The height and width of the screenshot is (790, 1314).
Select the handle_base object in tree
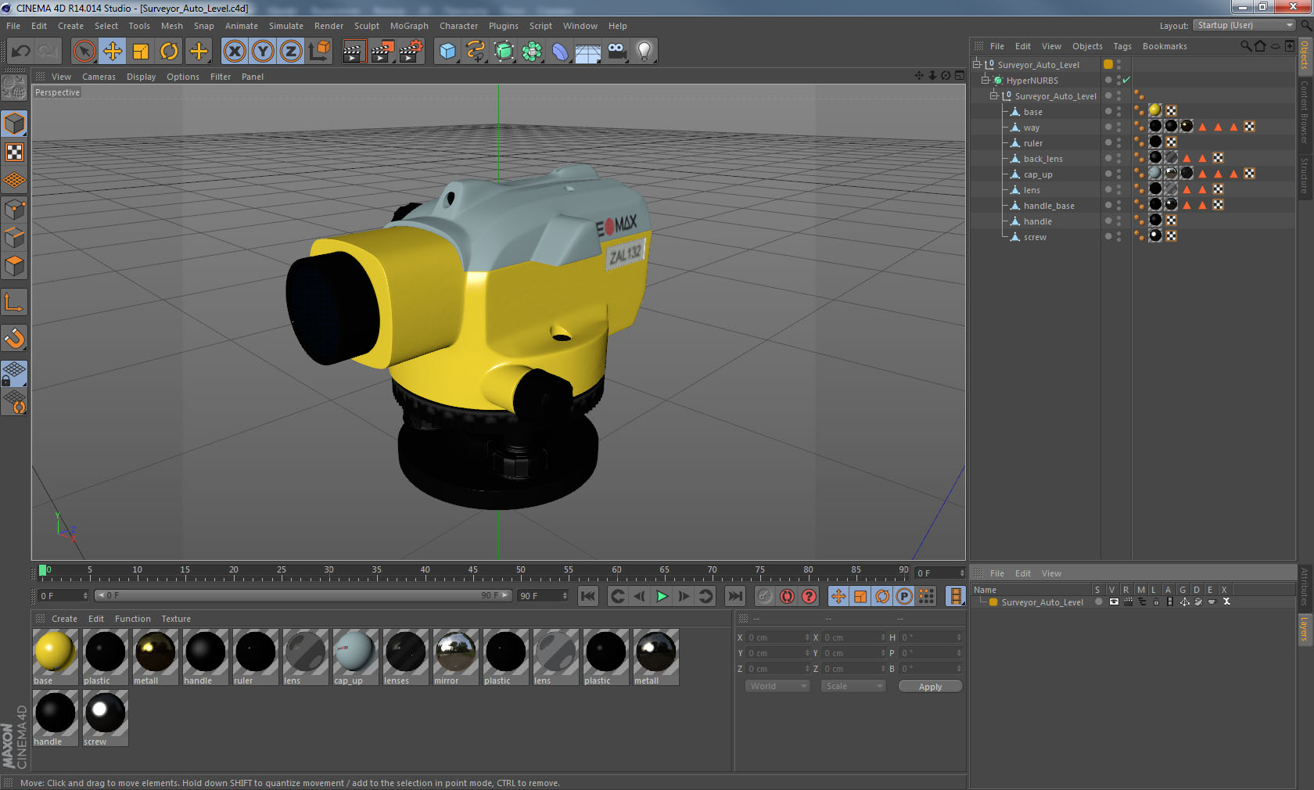(1049, 206)
